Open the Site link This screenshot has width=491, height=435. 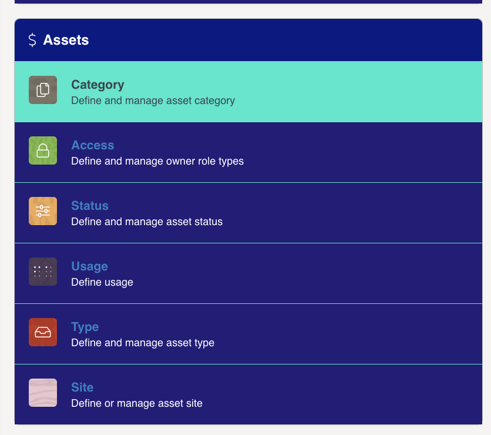point(82,387)
